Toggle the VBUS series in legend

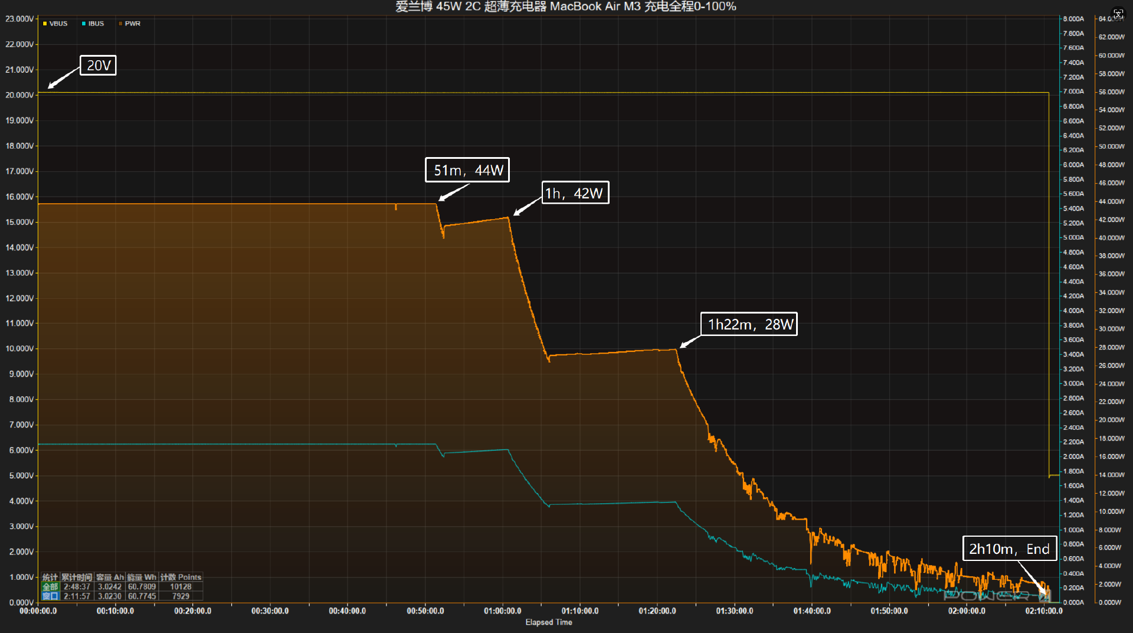click(x=55, y=24)
